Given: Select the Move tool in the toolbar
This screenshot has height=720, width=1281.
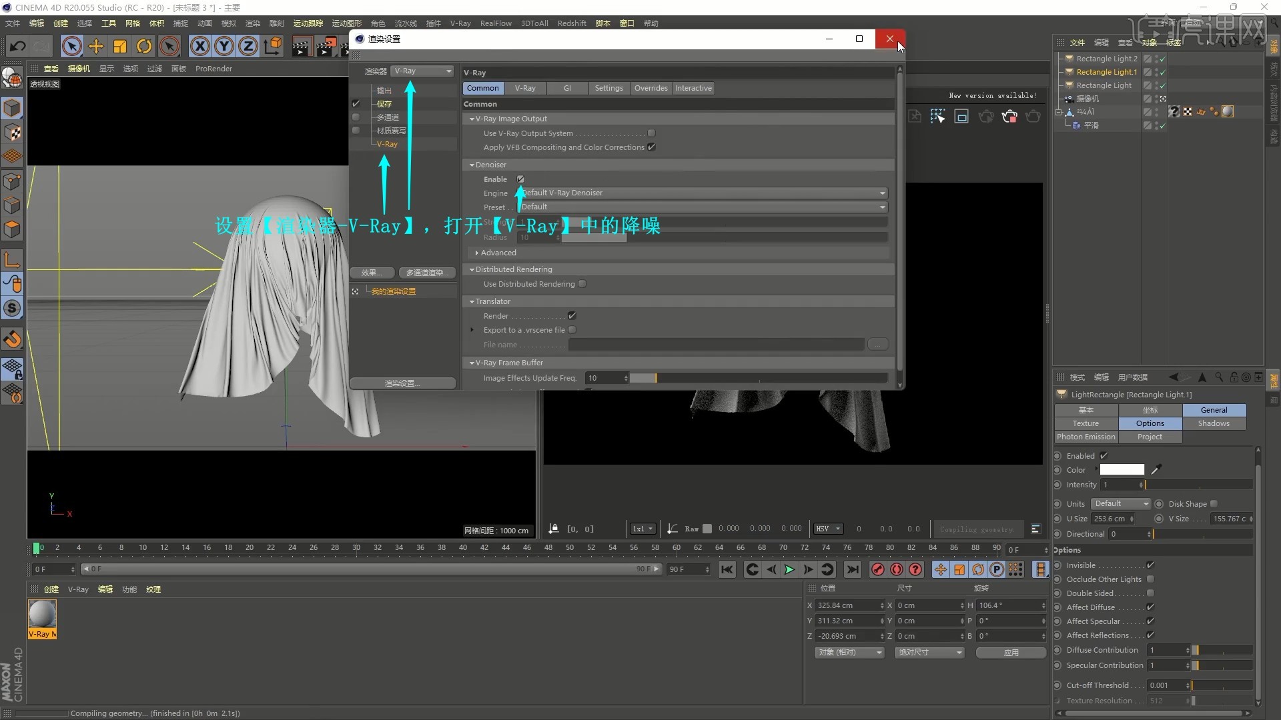Looking at the screenshot, I should (x=95, y=46).
